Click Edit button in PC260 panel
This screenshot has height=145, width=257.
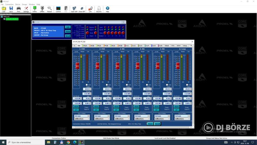[68, 27]
